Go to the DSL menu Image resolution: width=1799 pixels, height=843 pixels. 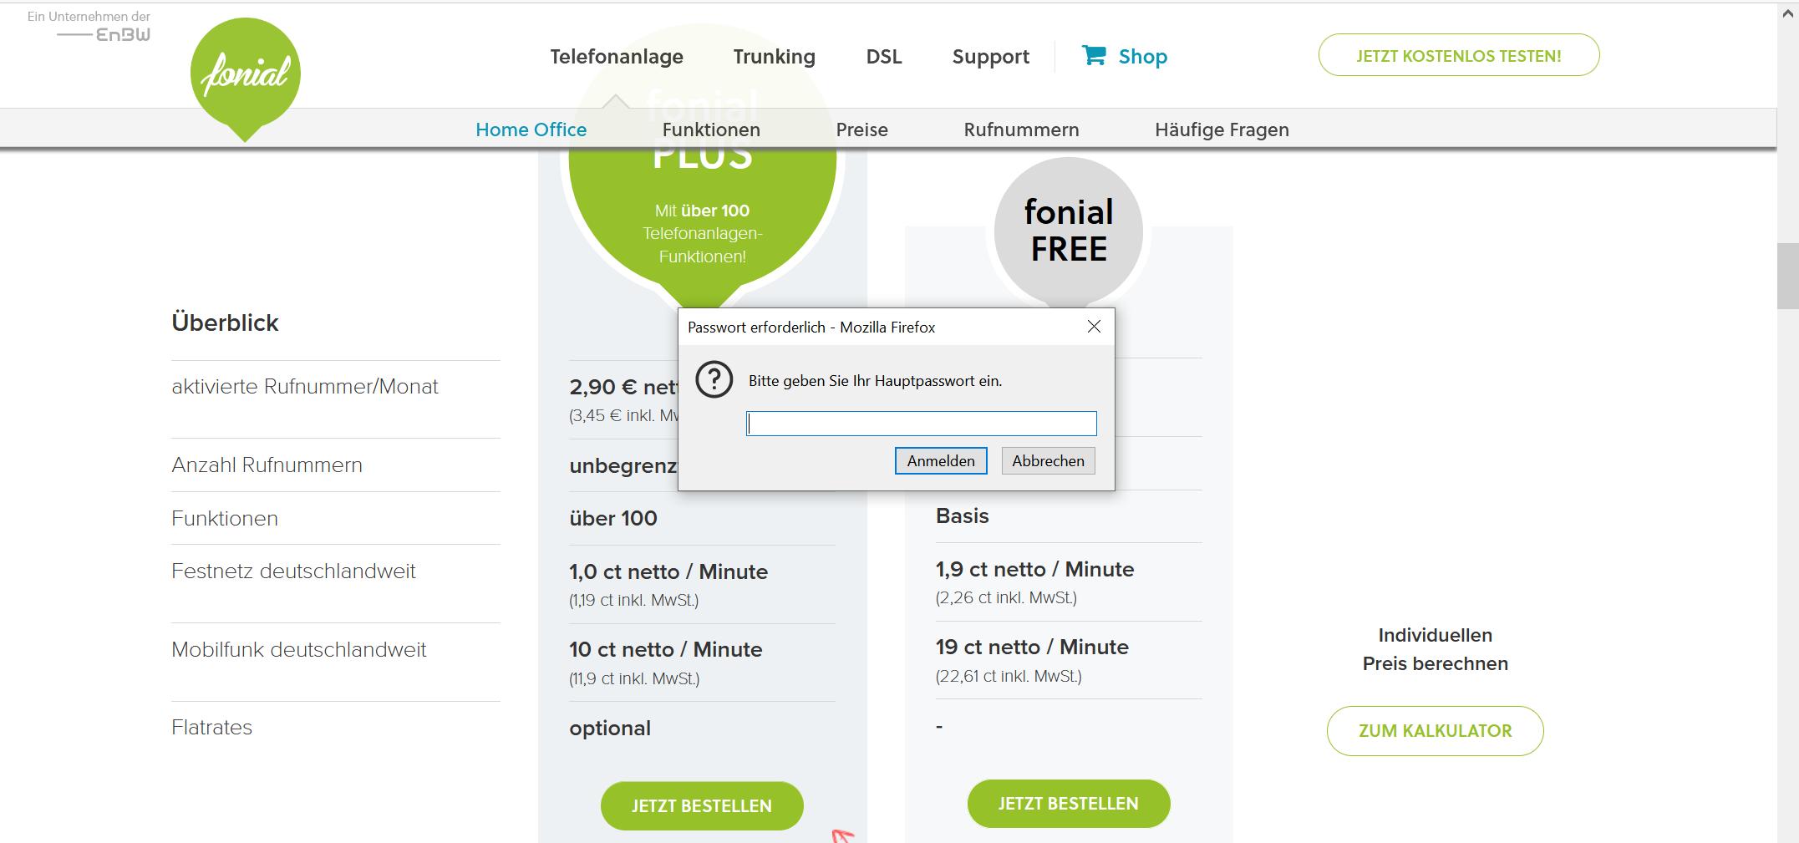point(884,56)
